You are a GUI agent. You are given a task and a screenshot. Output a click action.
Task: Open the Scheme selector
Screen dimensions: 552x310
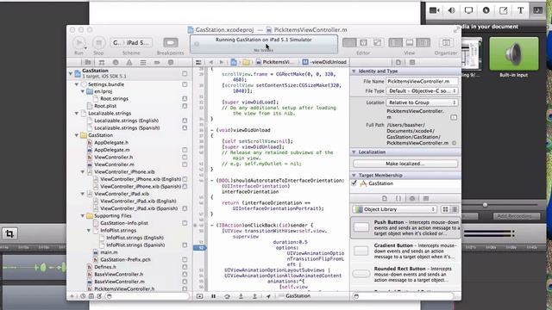[131, 42]
